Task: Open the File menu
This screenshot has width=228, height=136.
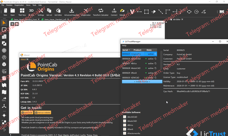Action: pos(2,5)
